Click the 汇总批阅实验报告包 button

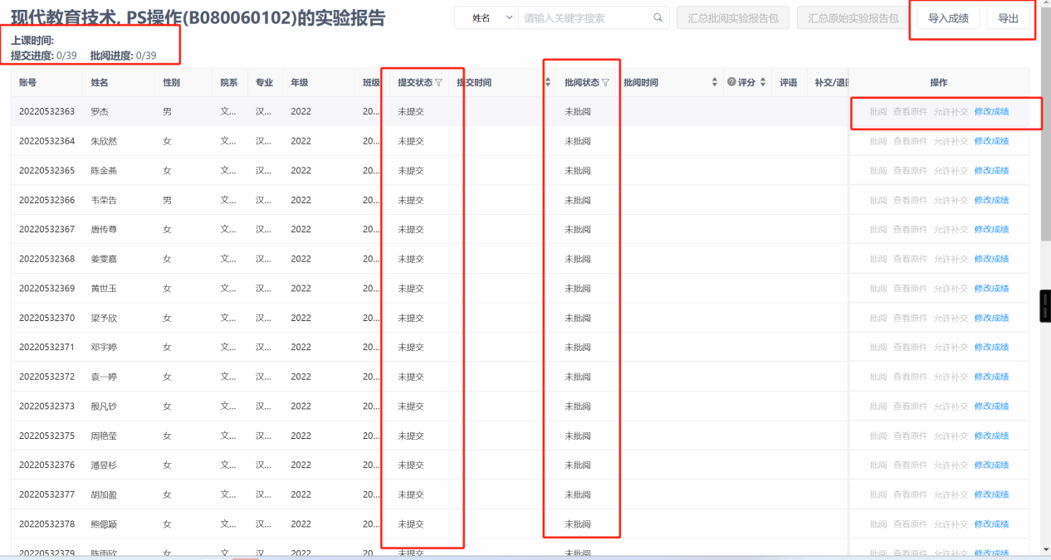coord(732,18)
